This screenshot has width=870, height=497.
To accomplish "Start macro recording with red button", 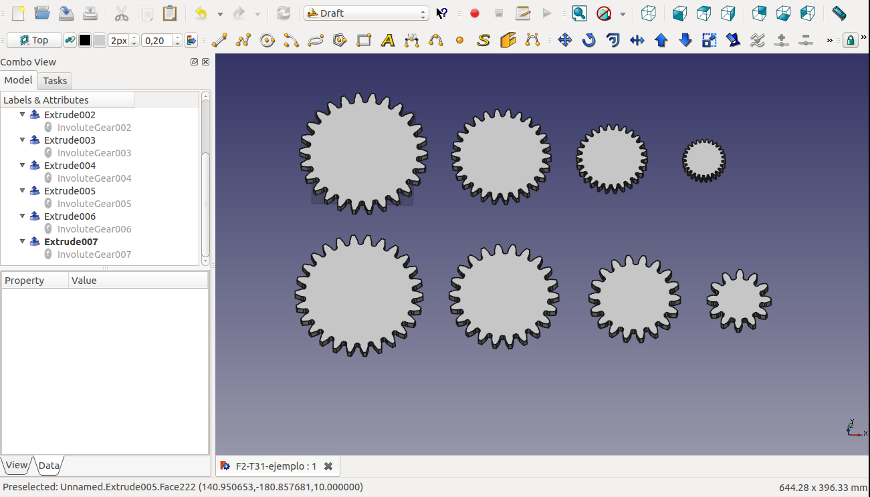I will coord(475,13).
